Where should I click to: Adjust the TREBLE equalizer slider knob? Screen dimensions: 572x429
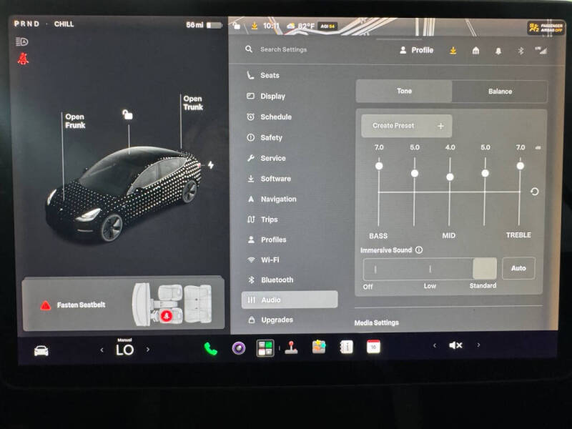click(521, 166)
